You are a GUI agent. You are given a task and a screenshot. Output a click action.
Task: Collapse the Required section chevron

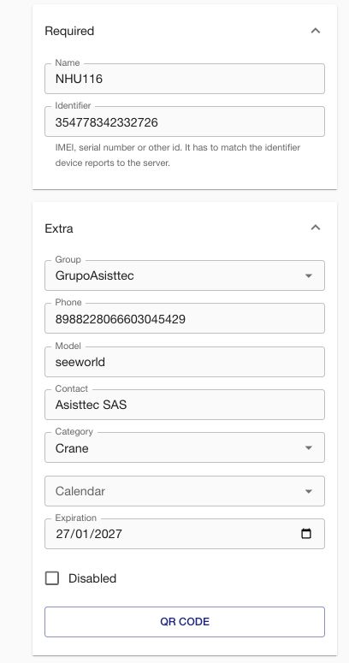point(315,31)
